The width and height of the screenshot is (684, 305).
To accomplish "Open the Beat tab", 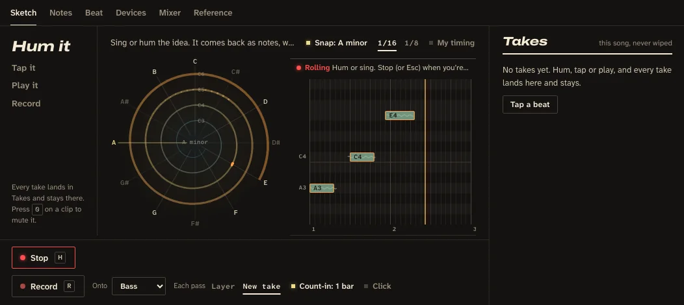I will (94, 12).
